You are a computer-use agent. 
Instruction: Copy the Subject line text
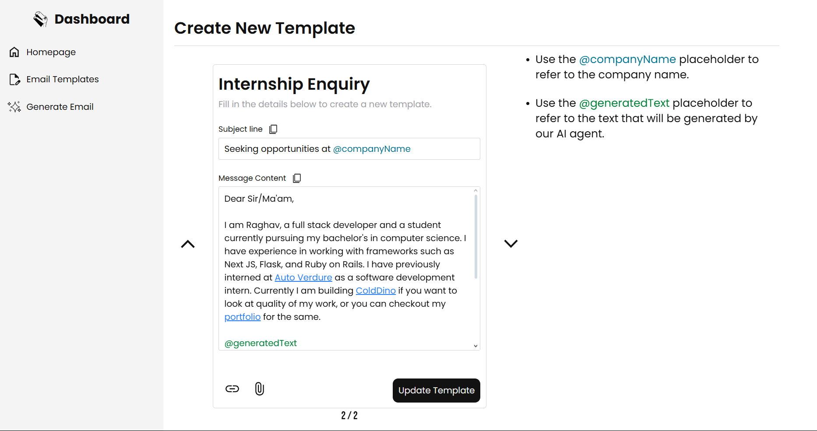tap(273, 129)
